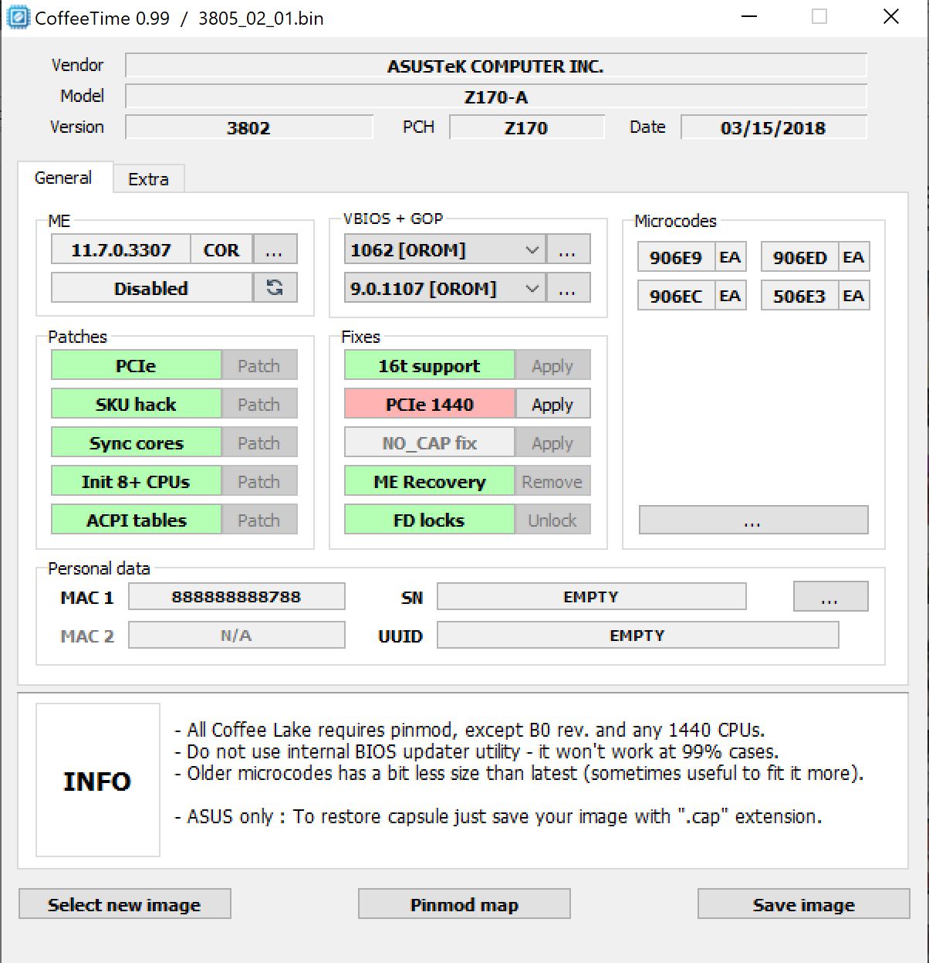The width and height of the screenshot is (929, 963).
Task: Click the ME version 11.7.0.3307 field
Action: [x=120, y=249]
